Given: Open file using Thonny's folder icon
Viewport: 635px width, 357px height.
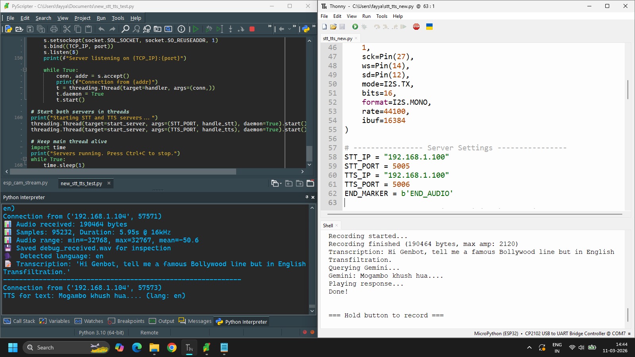Looking at the screenshot, I should click(333, 27).
